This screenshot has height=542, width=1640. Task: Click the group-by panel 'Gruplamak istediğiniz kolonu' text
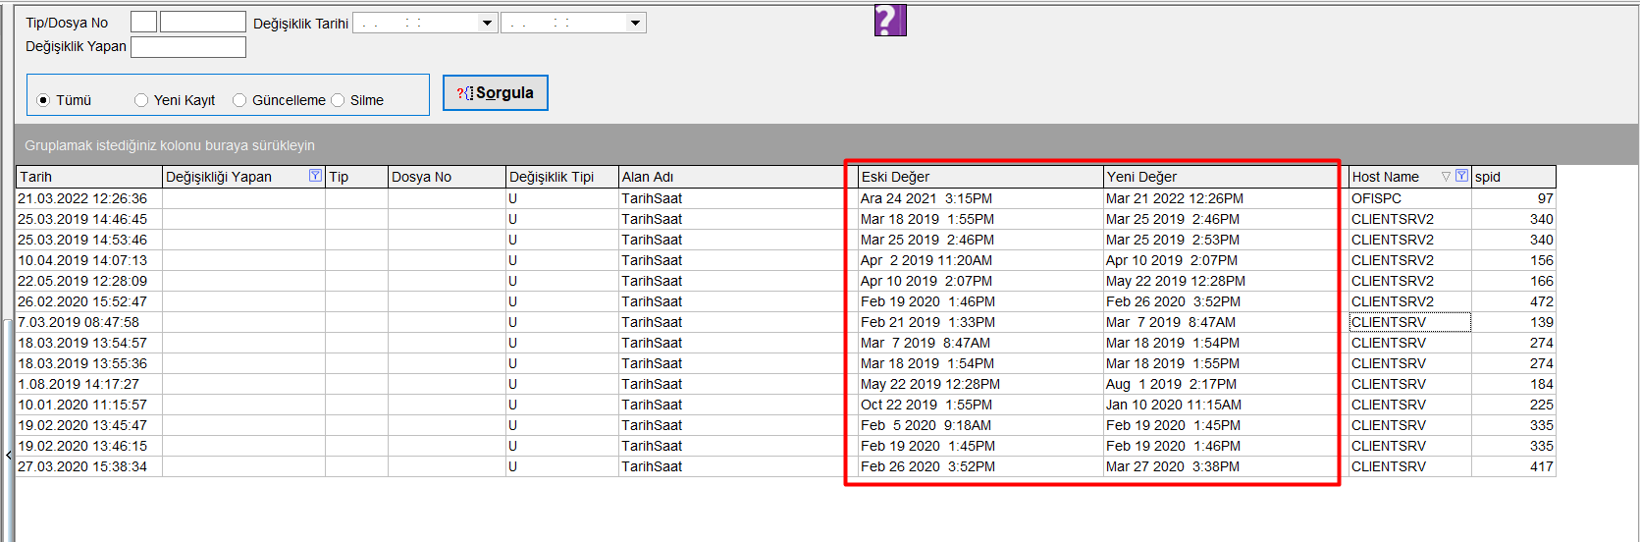pos(170,145)
